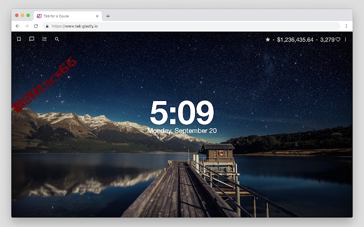This screenshot has width=364, height=227.
Task: Click the $1,236,435.64 money raised total
Action: coord(295,40)
